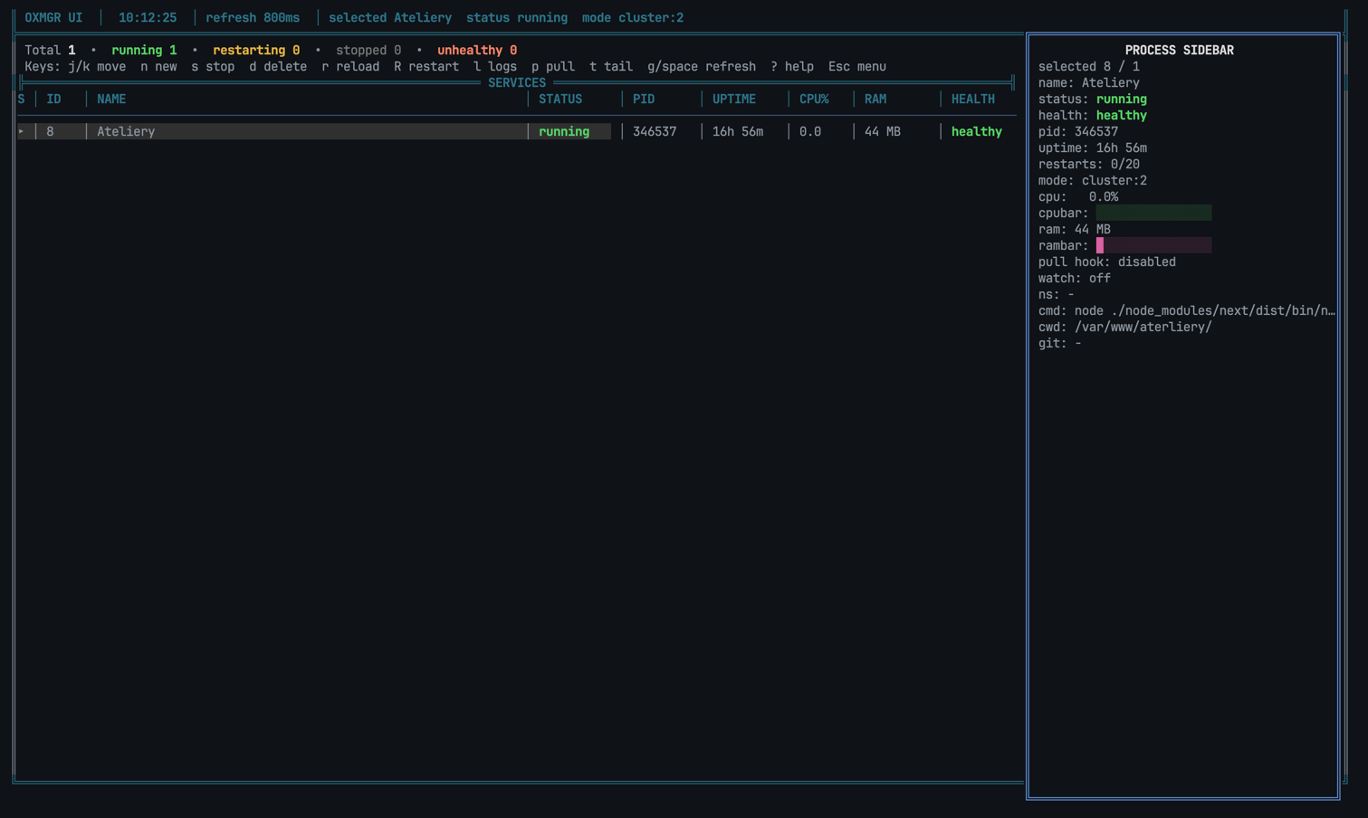The image size is (1368, 818).
Task: Enable watch in the process sidebar
Action: 1074,278
